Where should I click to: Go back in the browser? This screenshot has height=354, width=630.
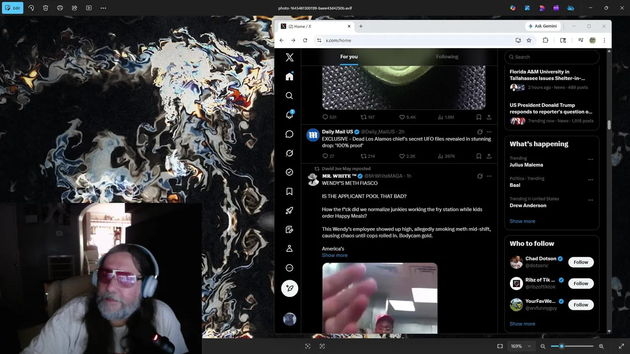tap(282, 40)
